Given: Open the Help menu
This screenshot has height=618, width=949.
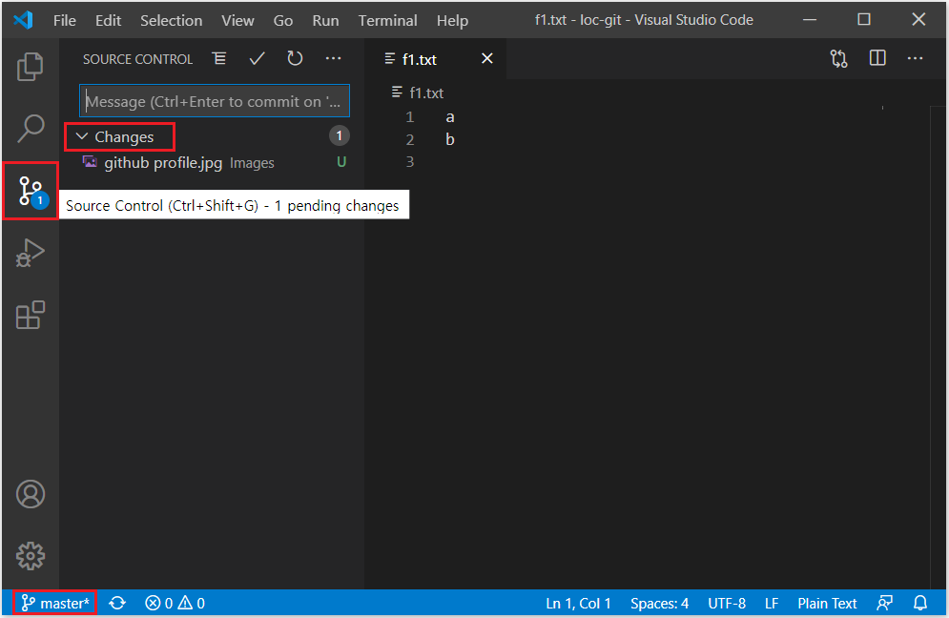Looking at the screenshot, I should (453, 20).
